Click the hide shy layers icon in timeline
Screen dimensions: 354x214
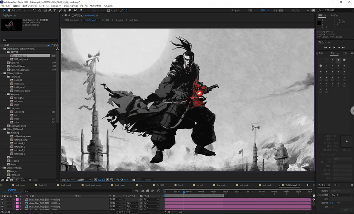(143, 191)
